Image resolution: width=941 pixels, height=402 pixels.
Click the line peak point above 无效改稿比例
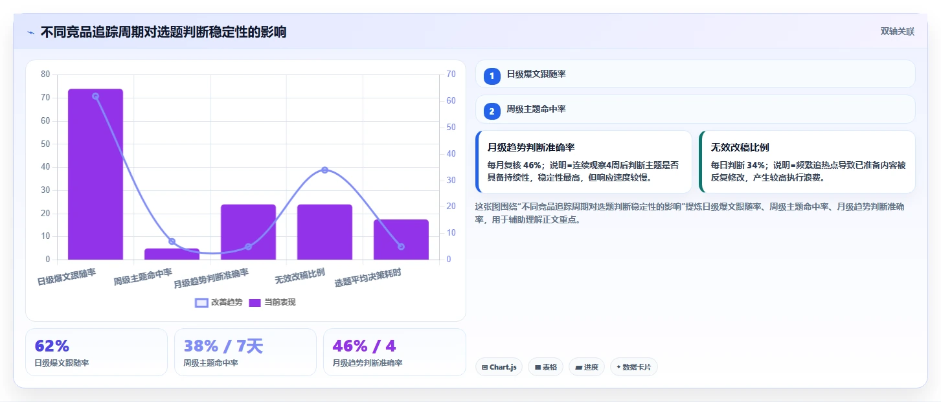click(324, 170)
